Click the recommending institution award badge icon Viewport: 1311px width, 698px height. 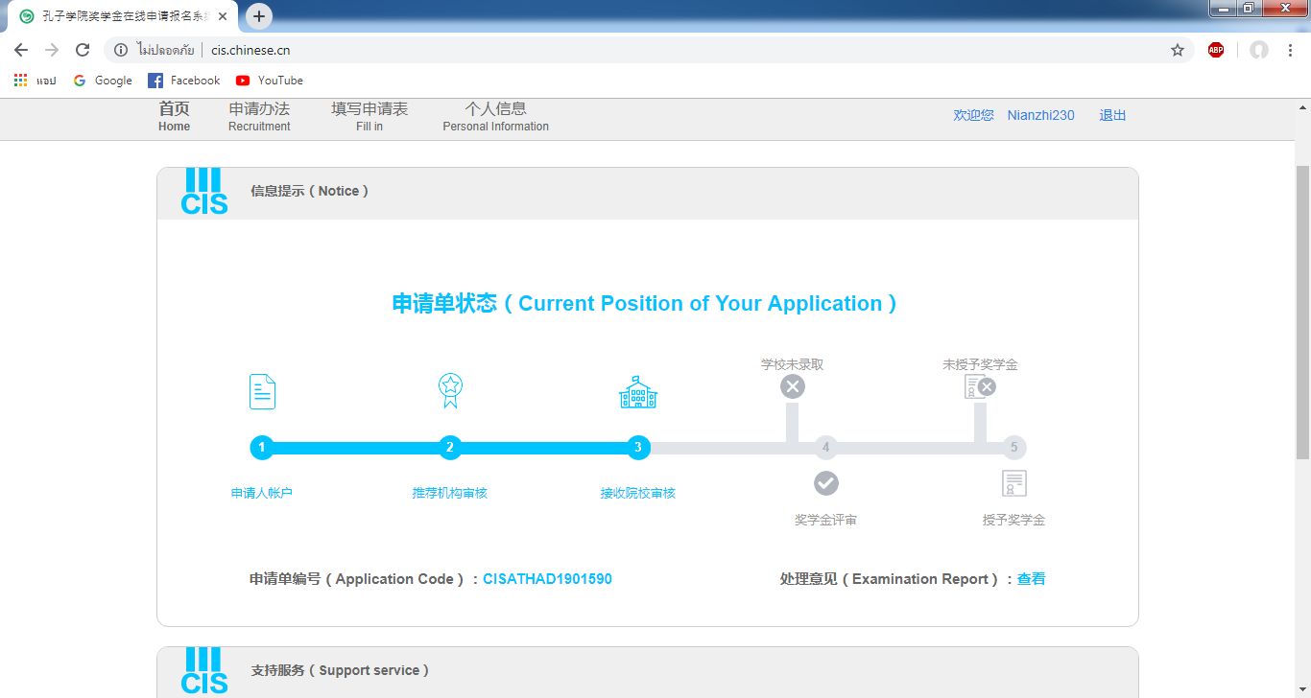tap(450, 390)
